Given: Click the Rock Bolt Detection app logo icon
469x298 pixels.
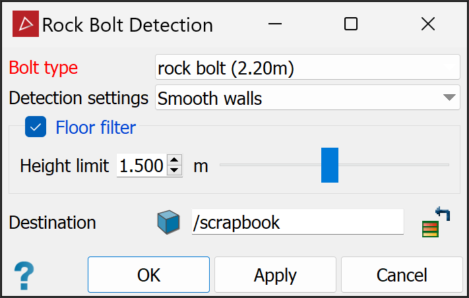Looking at the screenshot, I should 26,25.
